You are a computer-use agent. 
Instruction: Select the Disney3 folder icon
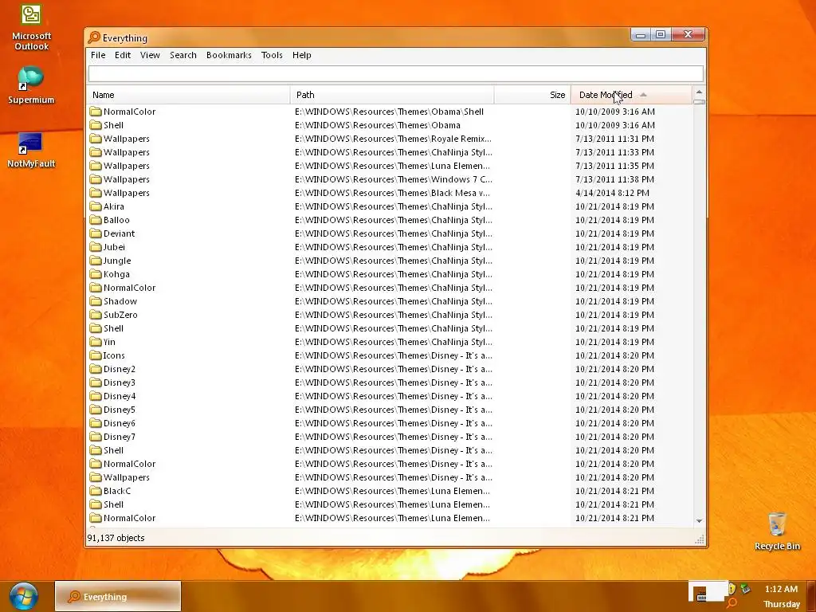coord(96,382)
